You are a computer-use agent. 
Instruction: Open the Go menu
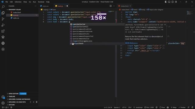tap(30, 2)
